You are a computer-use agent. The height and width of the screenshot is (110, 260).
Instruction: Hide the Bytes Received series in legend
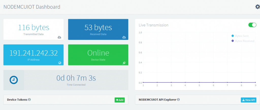coord(244,41)
